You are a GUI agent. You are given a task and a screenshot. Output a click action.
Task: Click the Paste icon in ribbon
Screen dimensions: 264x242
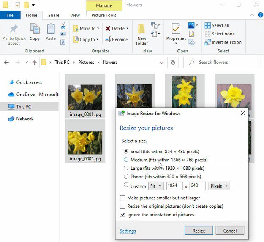click(51, 30)
